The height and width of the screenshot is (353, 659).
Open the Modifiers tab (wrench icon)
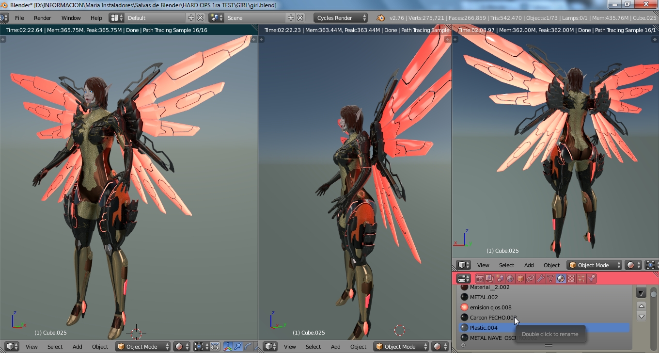click(x=540, y=278)
